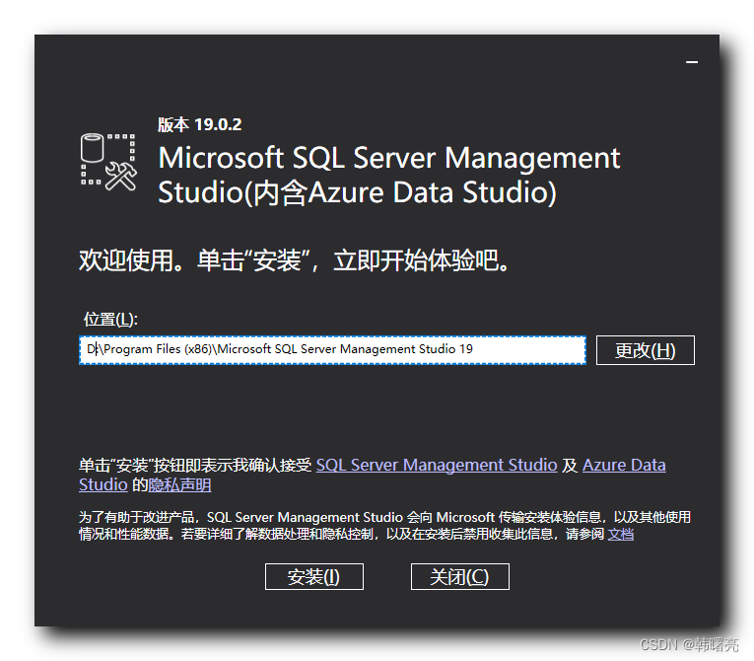This screenshot has width=754, height=661.
Task: Open the Azure Data Studio license link
Action: 624,465
